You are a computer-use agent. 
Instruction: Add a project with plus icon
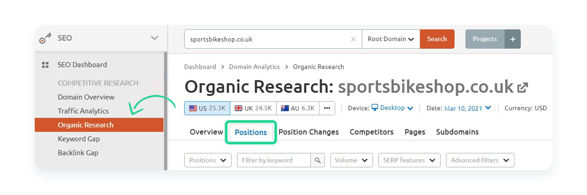(x=513, y=39)
